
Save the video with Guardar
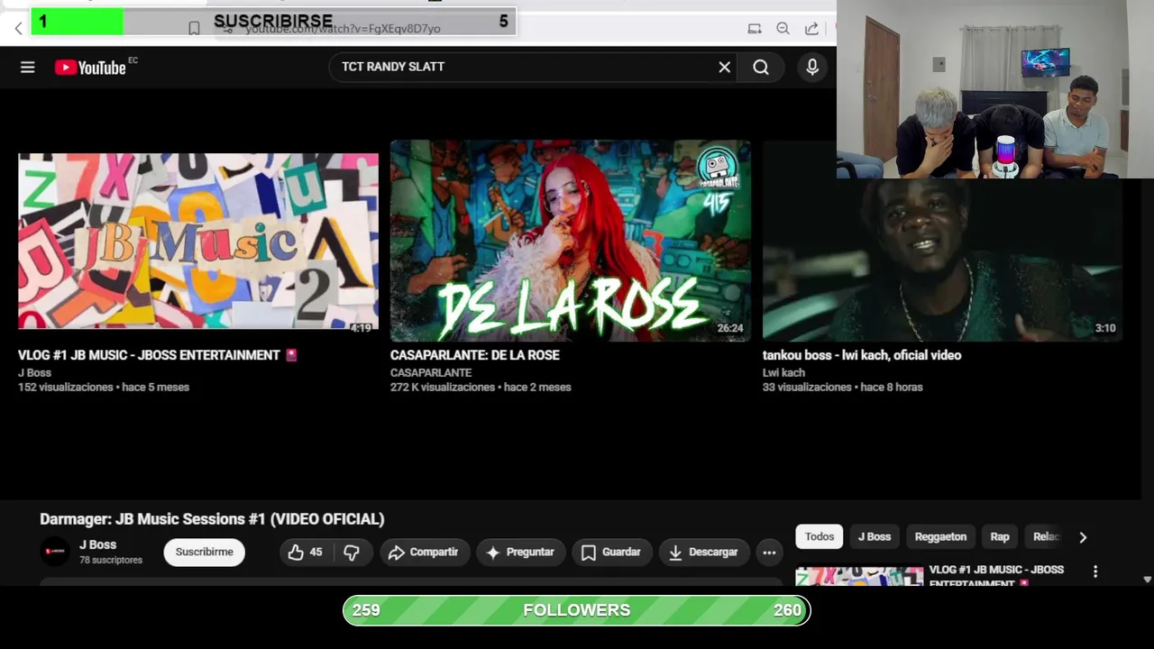(x=611, y=553)
